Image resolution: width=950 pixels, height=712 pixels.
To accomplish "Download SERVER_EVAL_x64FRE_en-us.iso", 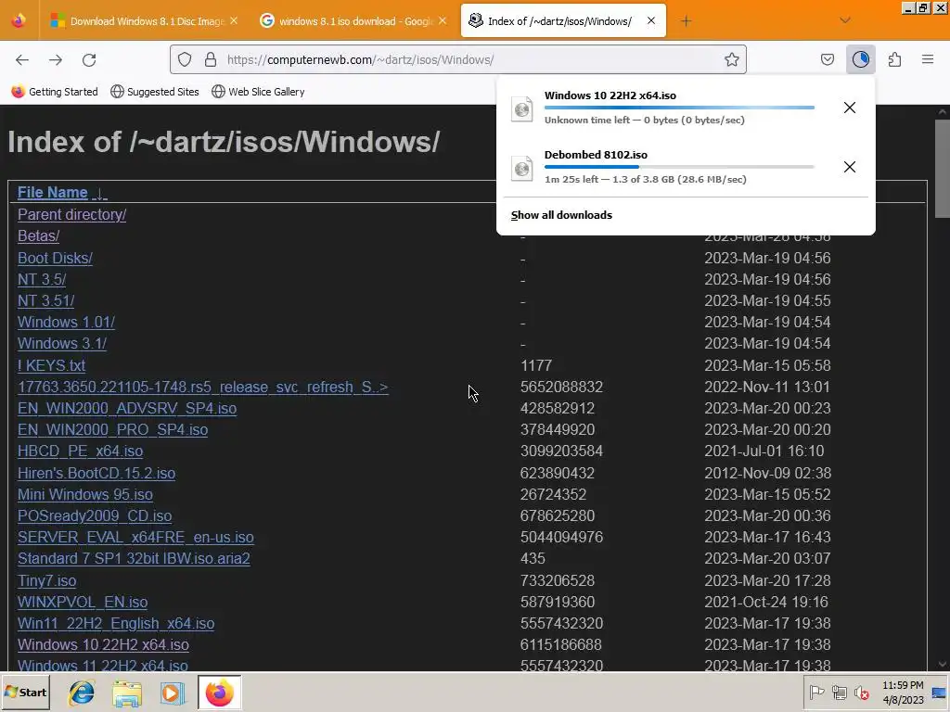I will pyautogui.click(x=135, y=538).
